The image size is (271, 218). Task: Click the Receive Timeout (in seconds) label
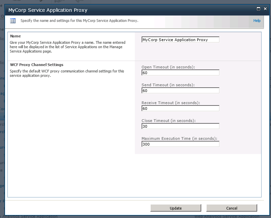[170, 103]
